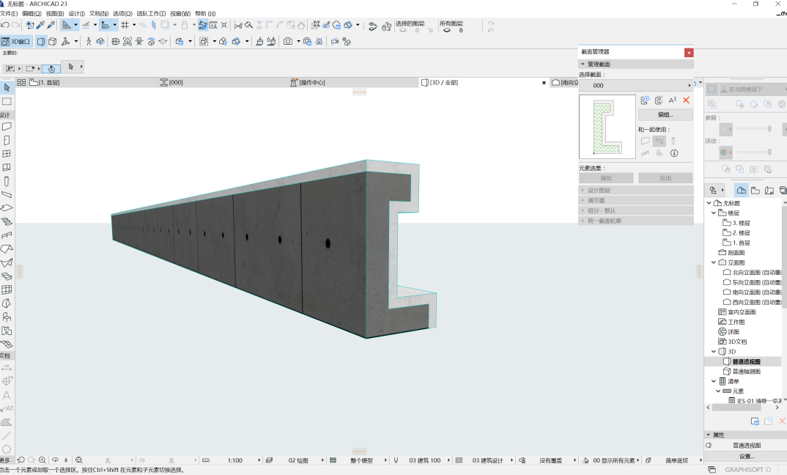This screenshot has width=787, height=475.
Task: Collapse the 立面图 tree node
Action: tap(714, 262)
